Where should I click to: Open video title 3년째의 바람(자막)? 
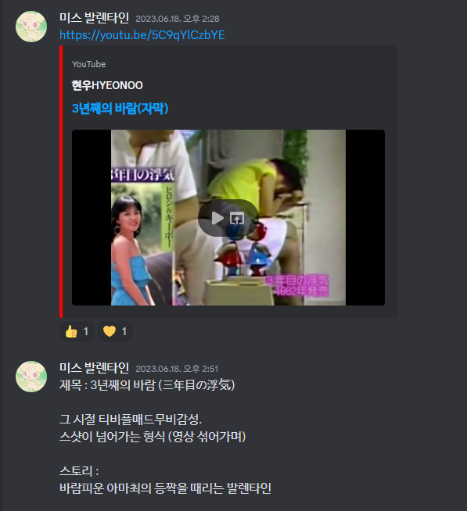pos(120,109)
